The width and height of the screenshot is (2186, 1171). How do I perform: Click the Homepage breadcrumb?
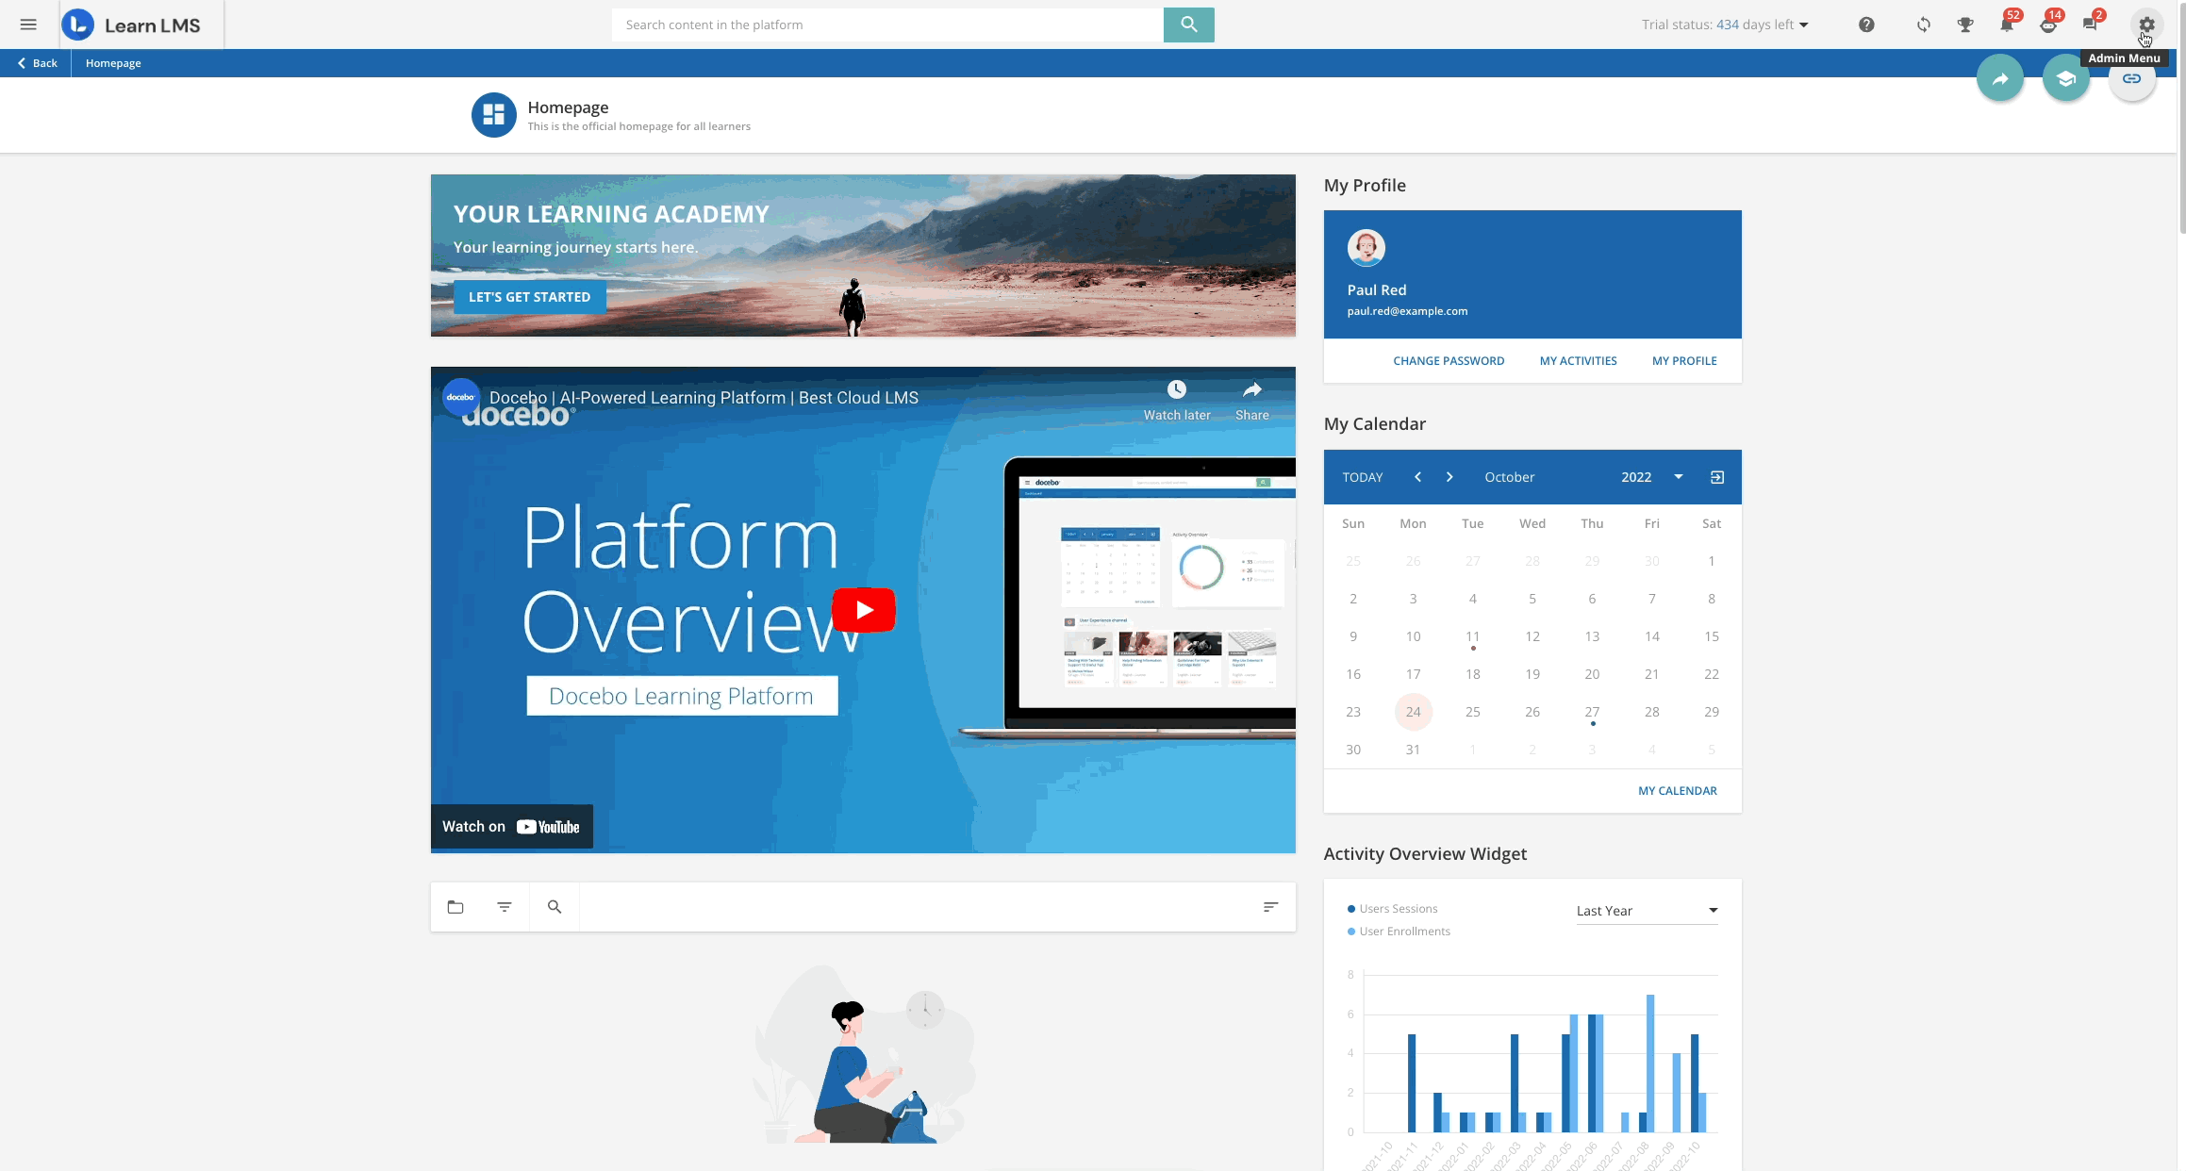113,63
